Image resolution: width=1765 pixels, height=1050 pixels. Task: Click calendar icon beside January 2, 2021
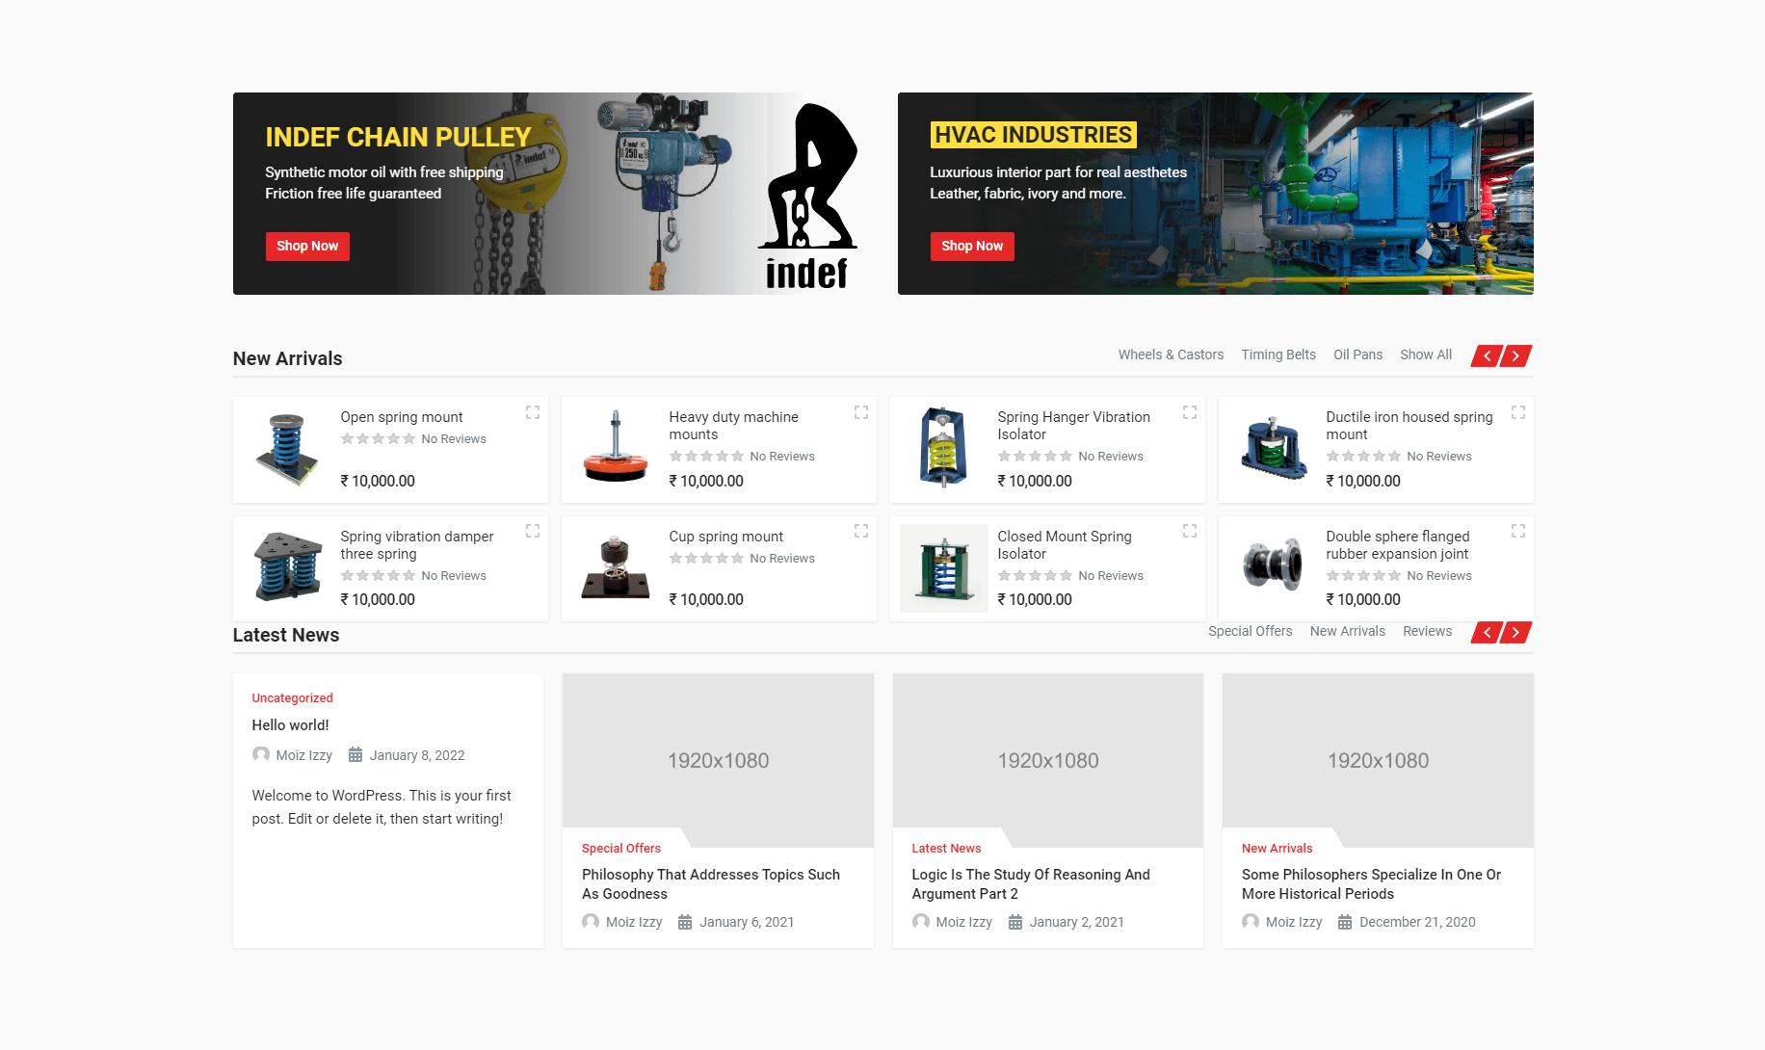click(x=1015, y=922)
